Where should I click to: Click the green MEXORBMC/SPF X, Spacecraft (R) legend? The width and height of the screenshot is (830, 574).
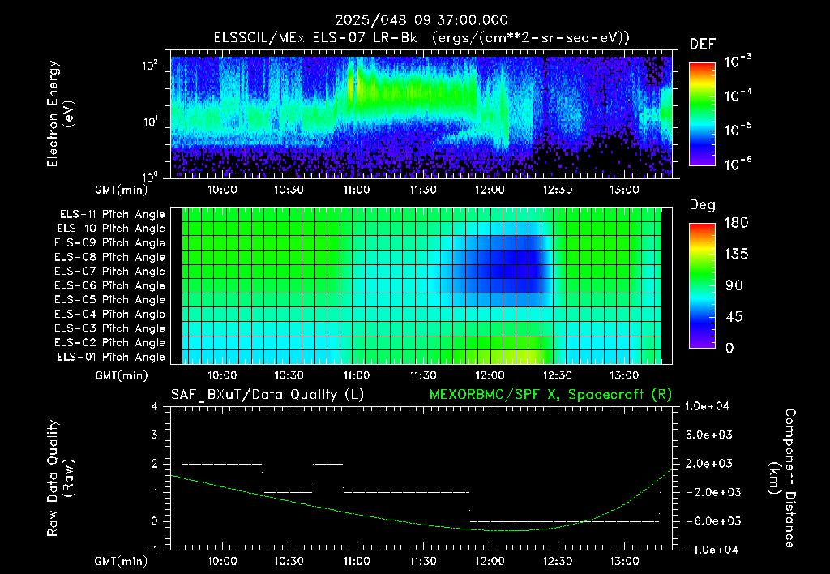coord(550,395)
